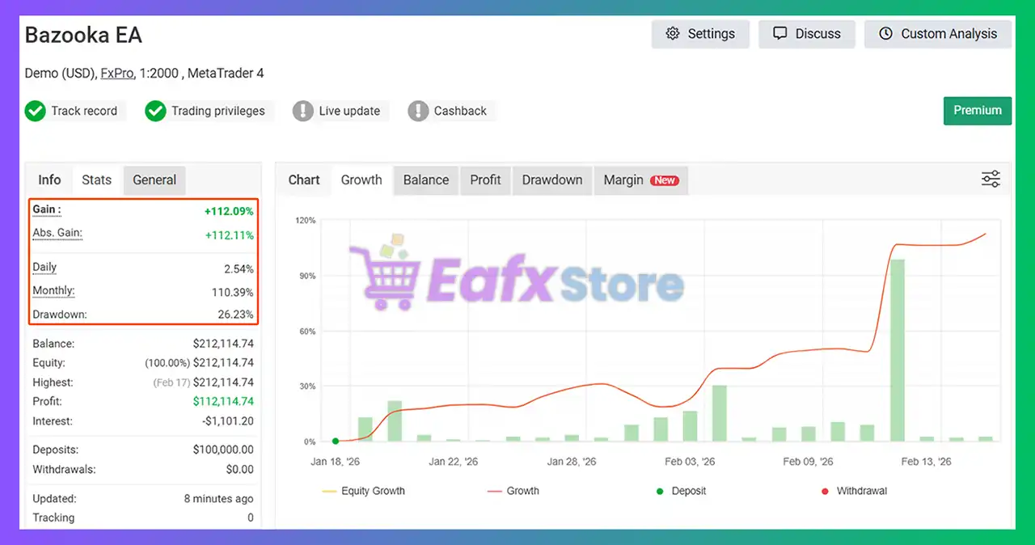
Task: Switch to the Balance chart tab
Action: click(425, 180)
